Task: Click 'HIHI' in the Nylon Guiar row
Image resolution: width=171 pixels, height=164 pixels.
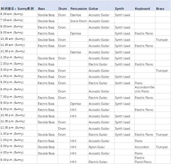Action: 73,147
